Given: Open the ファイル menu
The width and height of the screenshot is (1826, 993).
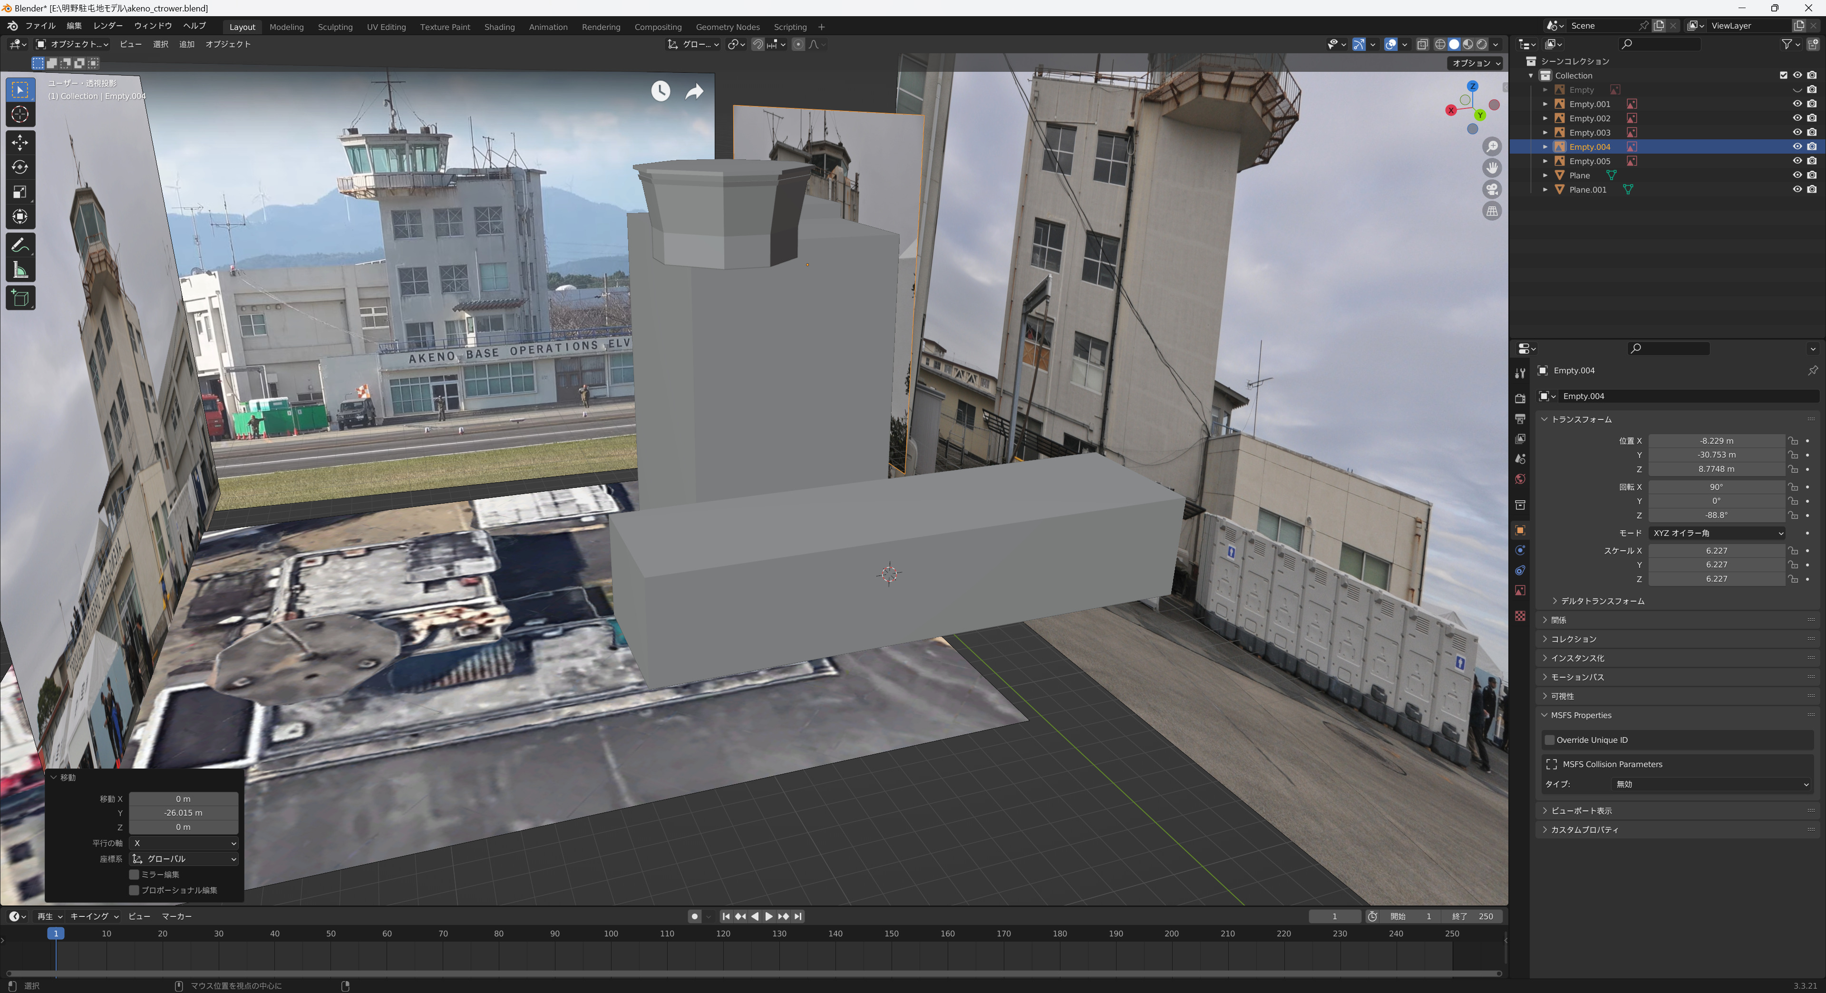Looking at the screenshot, I should (x=39, y=26).
